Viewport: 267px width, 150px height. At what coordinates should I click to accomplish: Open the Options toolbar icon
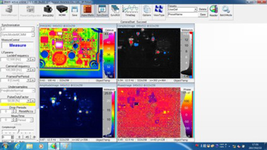pos(146,11)
